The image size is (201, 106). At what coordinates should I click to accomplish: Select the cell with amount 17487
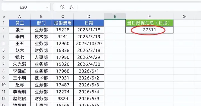(63, 85)
